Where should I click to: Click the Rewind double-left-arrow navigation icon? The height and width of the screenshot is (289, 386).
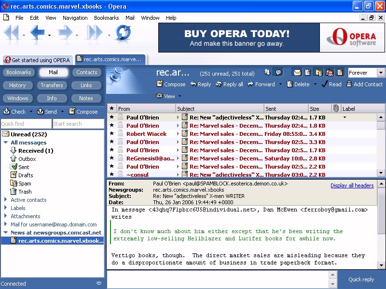[x=11, y=32]
